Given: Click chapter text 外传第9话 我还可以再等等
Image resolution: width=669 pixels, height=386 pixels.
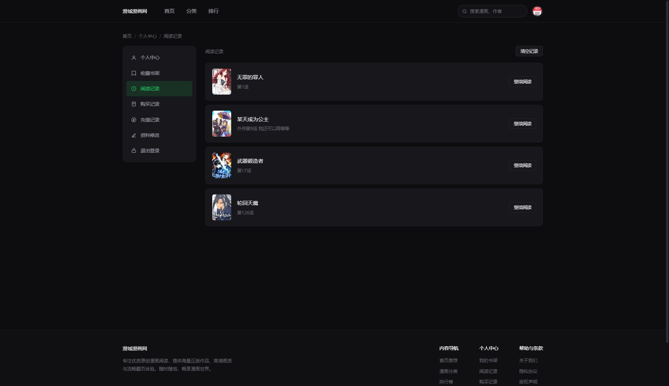Looking at the screenshot, I should tap(263, 129).
